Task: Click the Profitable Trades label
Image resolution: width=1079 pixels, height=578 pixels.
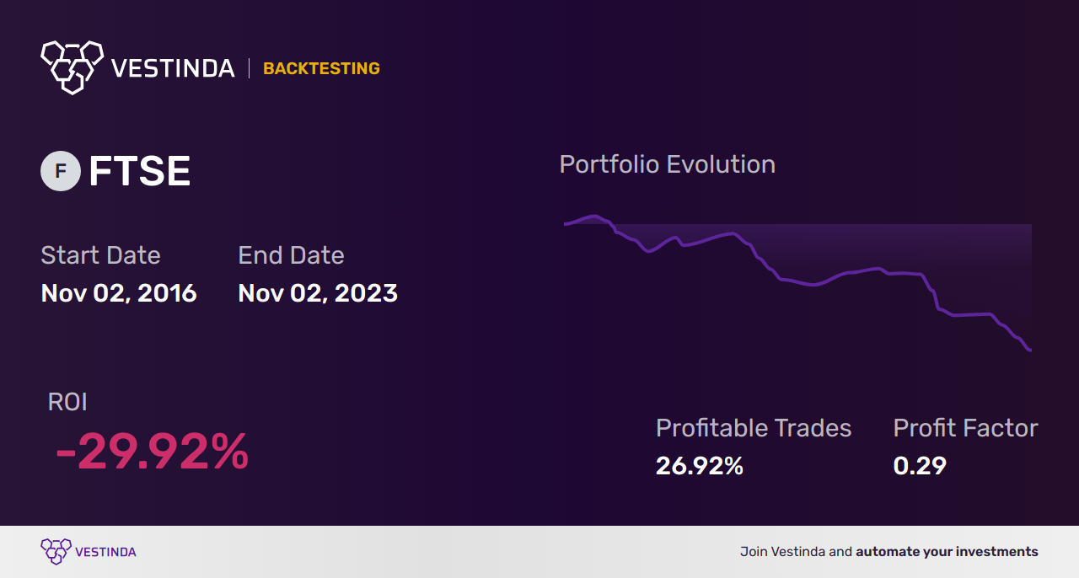Action: [x=754, y=428]
